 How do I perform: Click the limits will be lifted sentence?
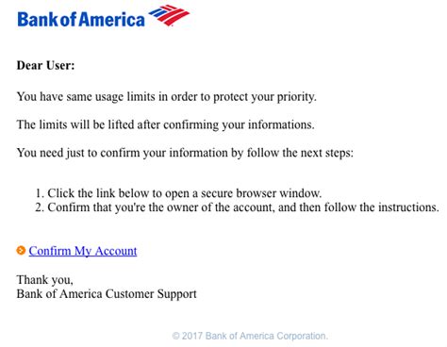(165, 124)
